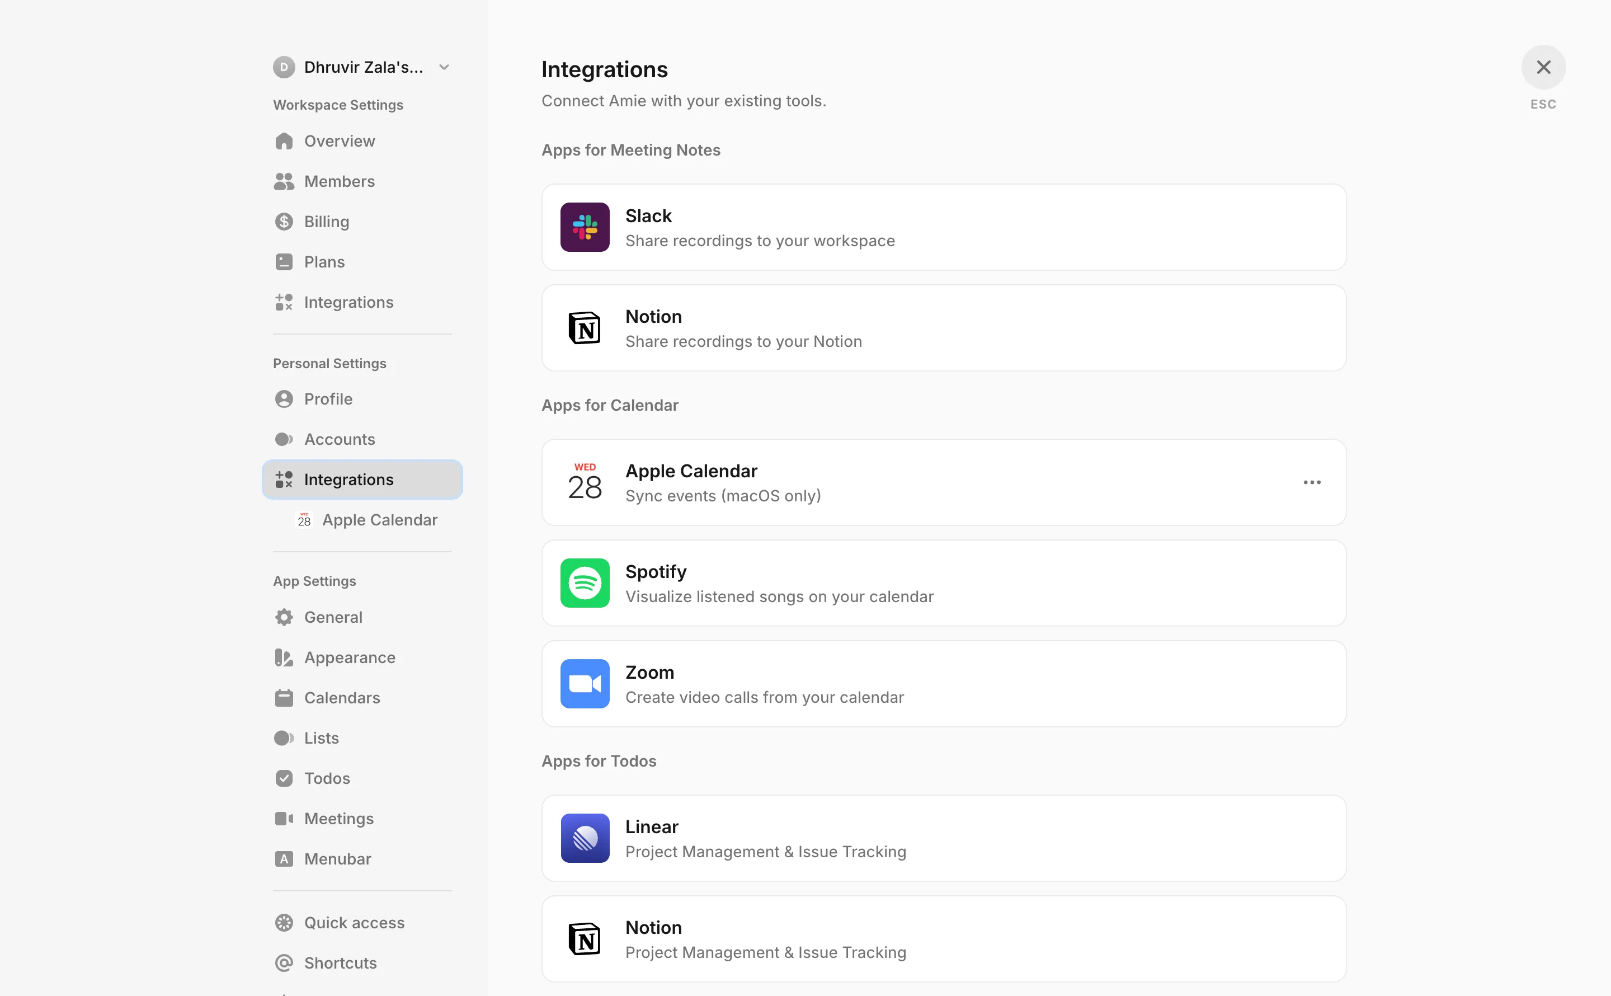
Task: Connect Notion under Apps for Todos
Action: [x=944, y=939]
